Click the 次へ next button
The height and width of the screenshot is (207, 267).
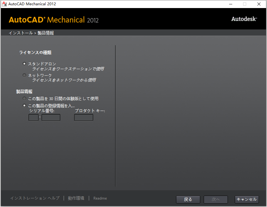click(x=216, y=199)
